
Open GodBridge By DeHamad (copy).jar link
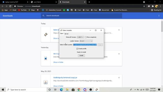65,78
